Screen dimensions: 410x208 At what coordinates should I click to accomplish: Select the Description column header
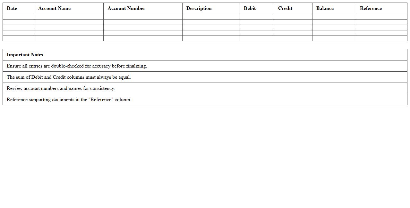click(199, 8)
